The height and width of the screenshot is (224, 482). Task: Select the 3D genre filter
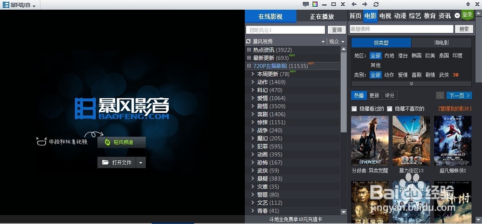click(455, 75)
